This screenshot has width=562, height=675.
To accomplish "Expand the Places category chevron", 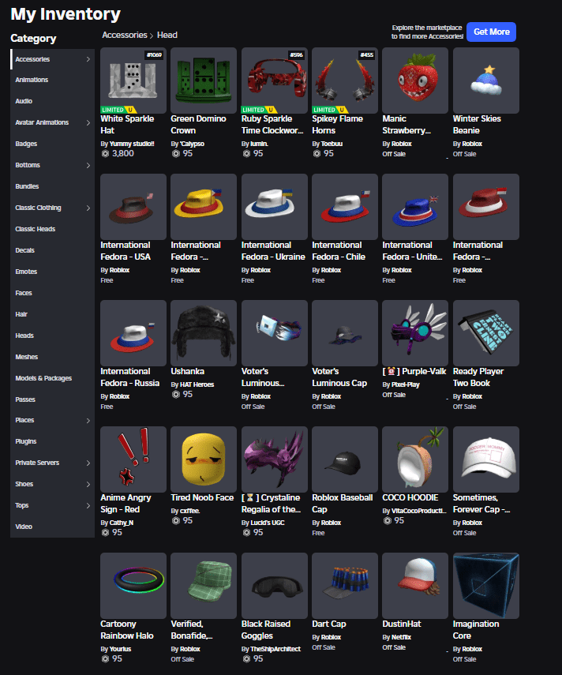I will point(88,421).
